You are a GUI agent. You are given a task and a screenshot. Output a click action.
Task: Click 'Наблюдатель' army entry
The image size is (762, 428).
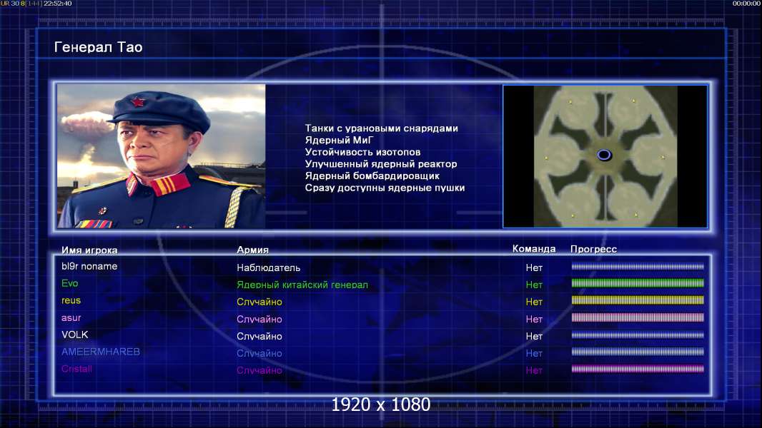(268, 267)
